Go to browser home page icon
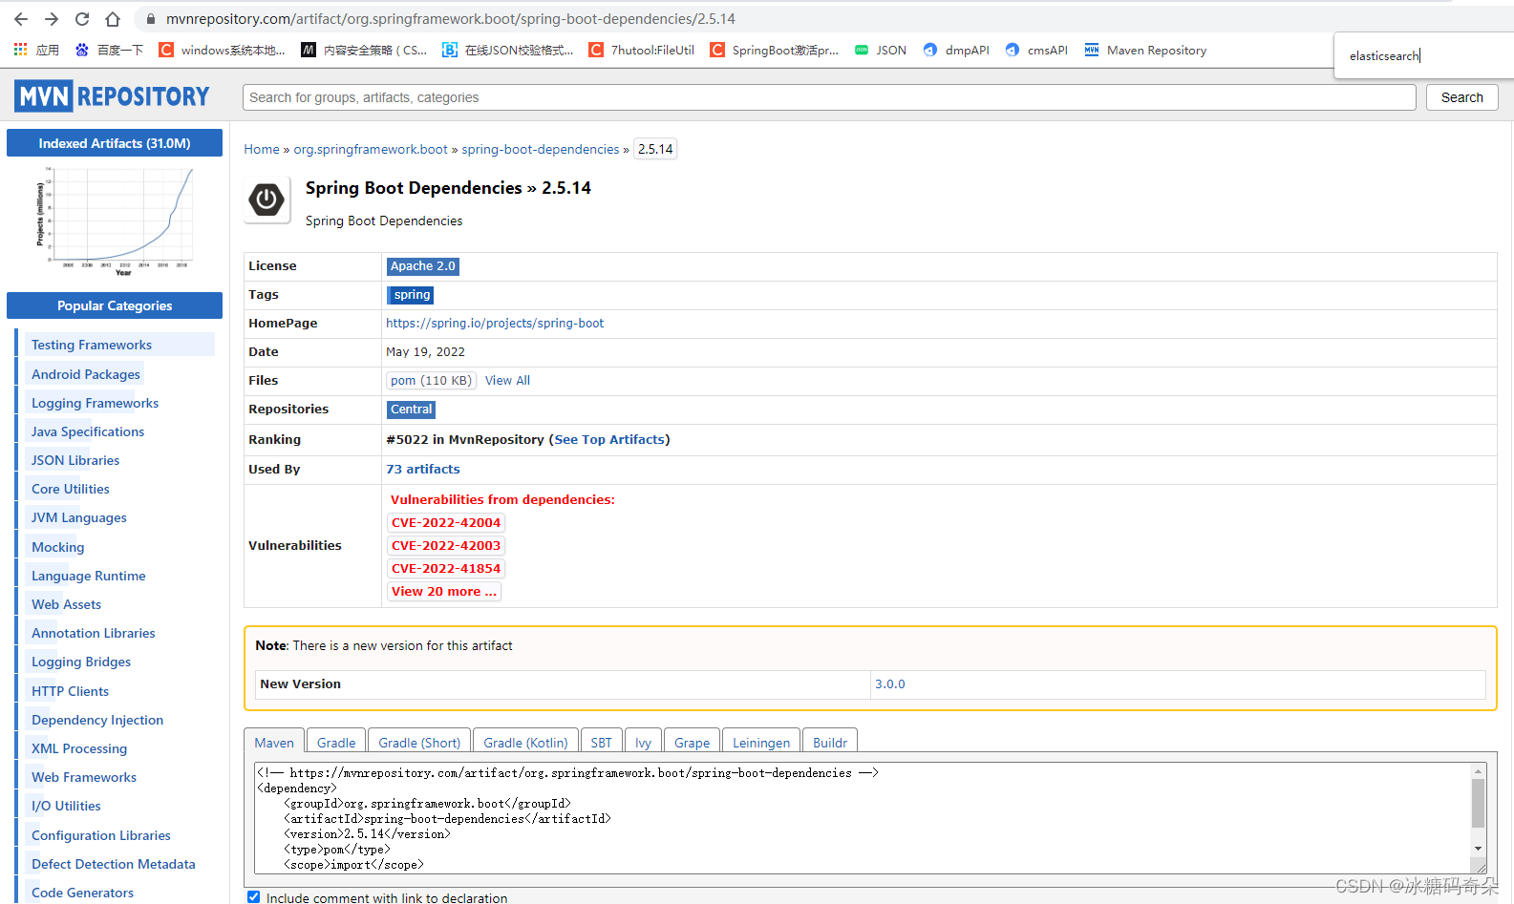This screenshot has height=904, width=1514. coord(113,19)
